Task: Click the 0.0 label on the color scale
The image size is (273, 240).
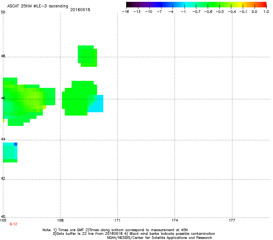Action: coord(255,12)
